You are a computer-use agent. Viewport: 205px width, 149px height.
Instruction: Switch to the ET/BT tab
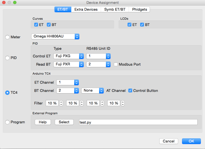coord(63,9)
